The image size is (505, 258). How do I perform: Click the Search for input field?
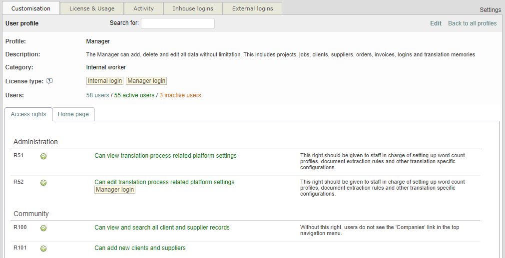click(178, 23)
